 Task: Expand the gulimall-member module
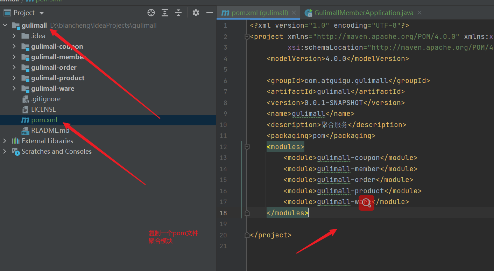[14, 57]
